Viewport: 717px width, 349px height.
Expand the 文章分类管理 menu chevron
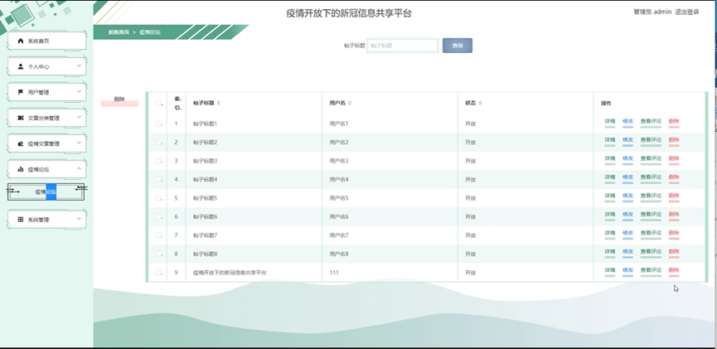pyautogui.click(x=79, y=117)
